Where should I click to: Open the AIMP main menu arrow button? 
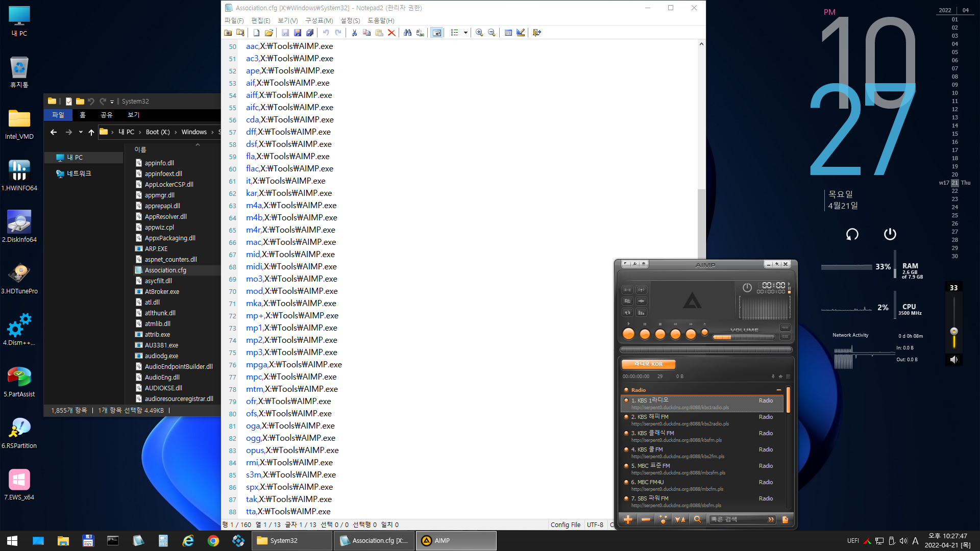pos(626,264)
